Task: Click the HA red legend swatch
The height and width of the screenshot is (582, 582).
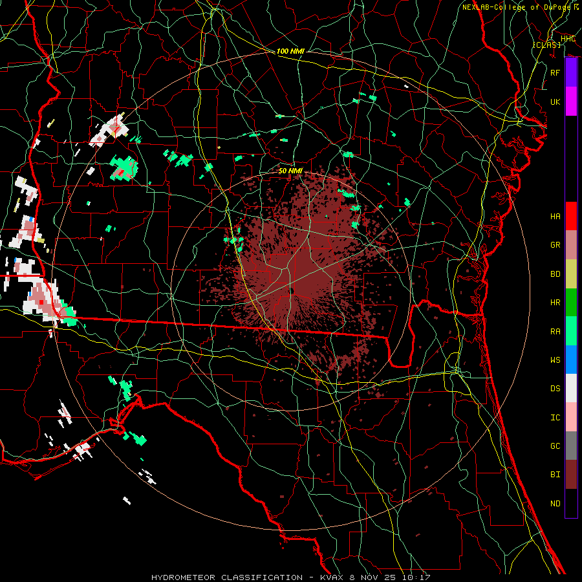Action: 571,216
